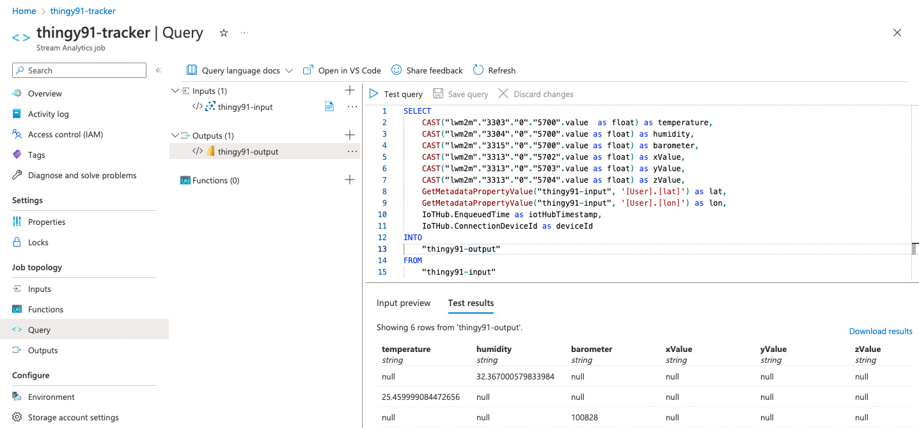The width and height of the screenshot is (919, 428).
Task: Click the FROM keyword in the editor
Action: 412,261
